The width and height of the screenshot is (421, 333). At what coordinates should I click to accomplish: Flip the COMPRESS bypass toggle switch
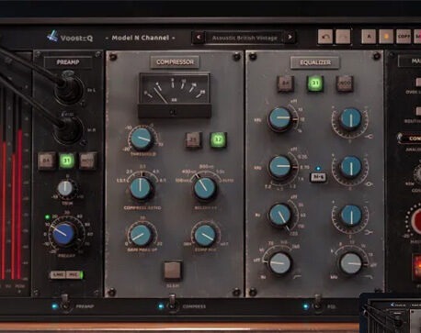click(x=172, y=304)
